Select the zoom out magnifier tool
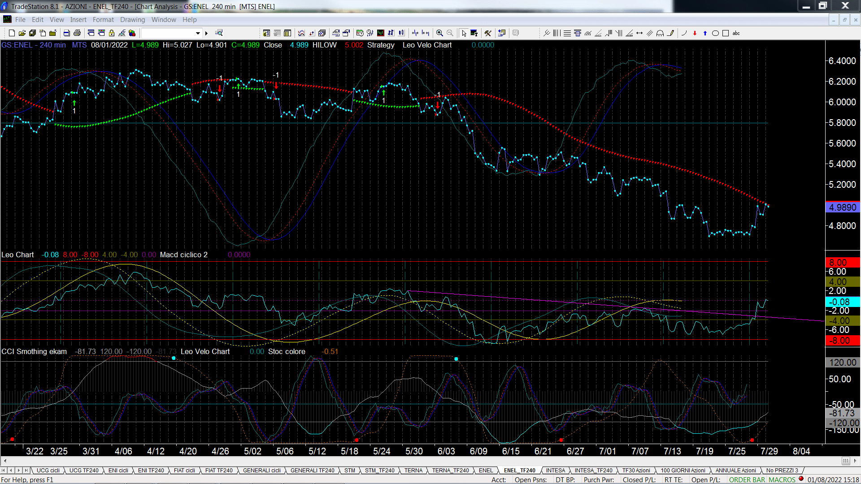This screenshot has height=484, width=861. (x=450, y=33)
